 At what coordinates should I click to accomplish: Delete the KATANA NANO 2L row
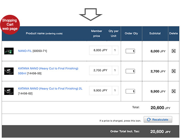[x=173, y=91]
